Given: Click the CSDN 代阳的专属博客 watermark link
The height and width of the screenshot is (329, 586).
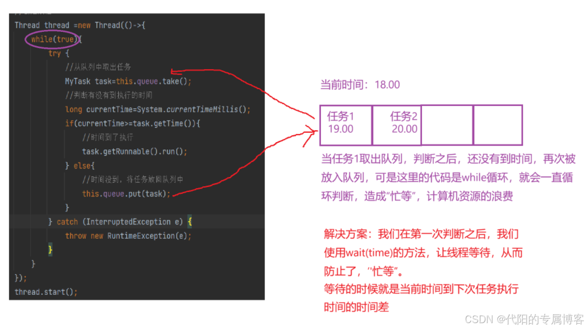Looking at the screenshot, I should [526, 320].
